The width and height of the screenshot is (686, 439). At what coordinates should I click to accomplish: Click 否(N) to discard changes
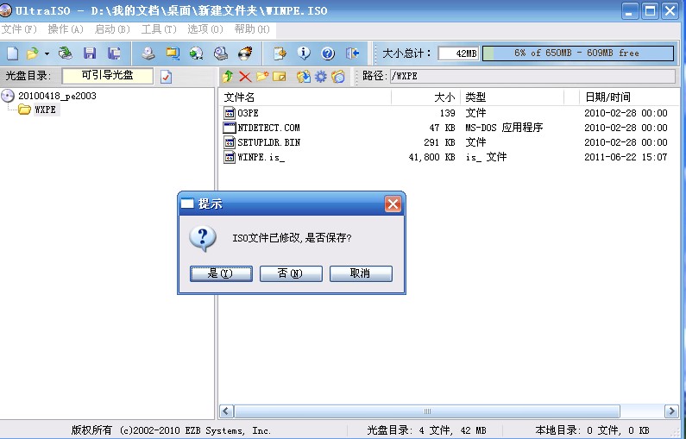[x=291, y=273]
